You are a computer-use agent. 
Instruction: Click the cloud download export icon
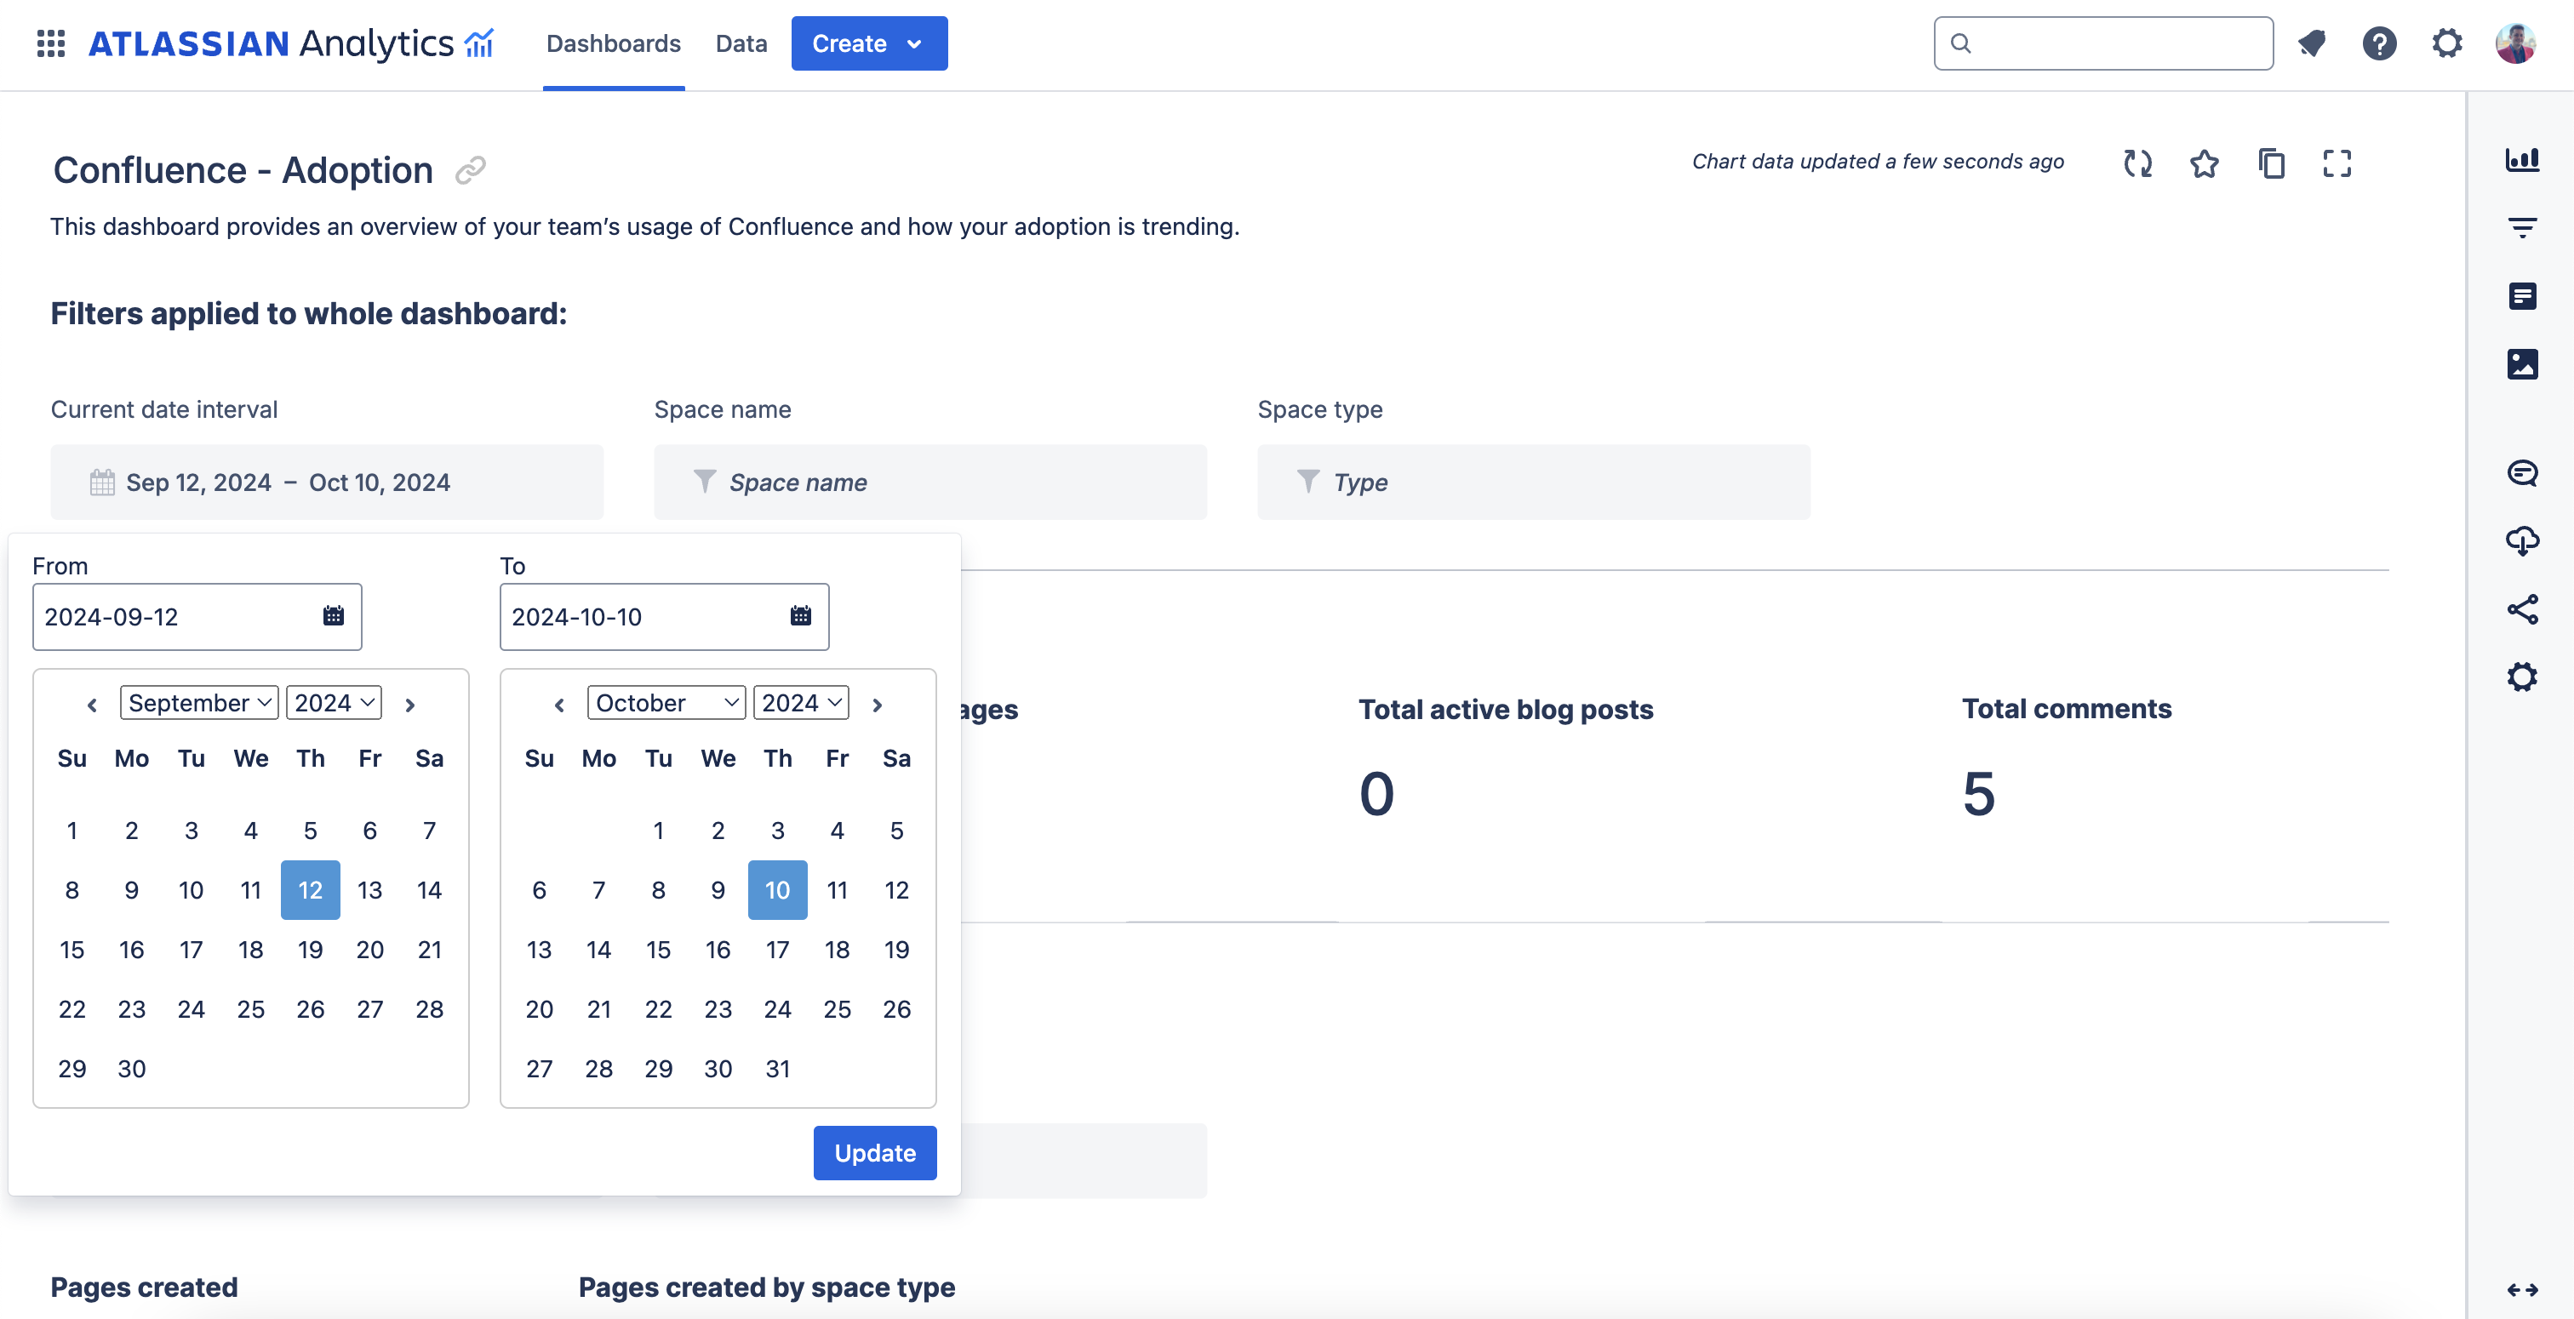(x=2522, y=540)
